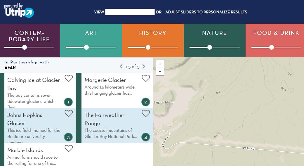Go to next page of results
Screen dimensions: 304x166
[144, 67]
